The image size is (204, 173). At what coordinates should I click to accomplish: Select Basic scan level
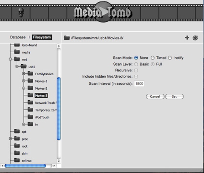click(x=136, y=64)
